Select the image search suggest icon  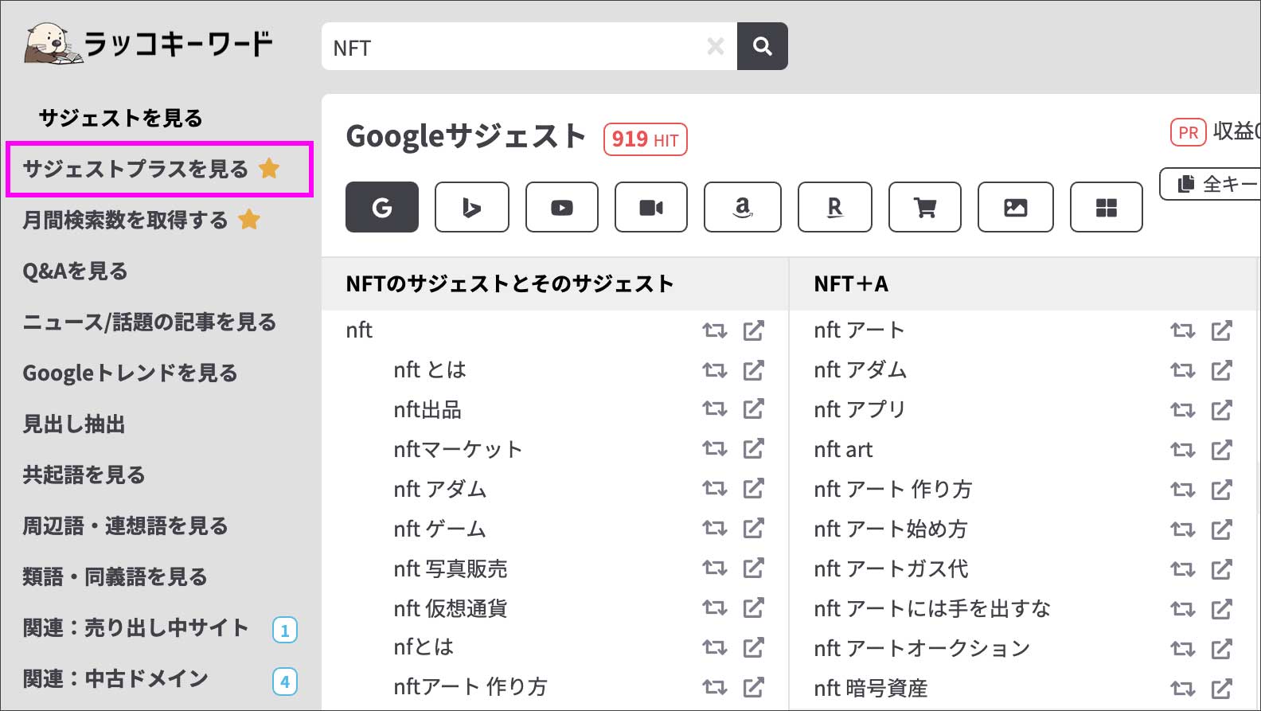coord(1015,207)
